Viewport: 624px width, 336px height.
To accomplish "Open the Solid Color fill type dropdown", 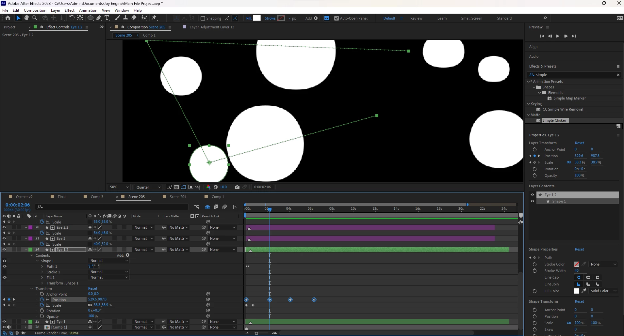I will tap(603, 291).
